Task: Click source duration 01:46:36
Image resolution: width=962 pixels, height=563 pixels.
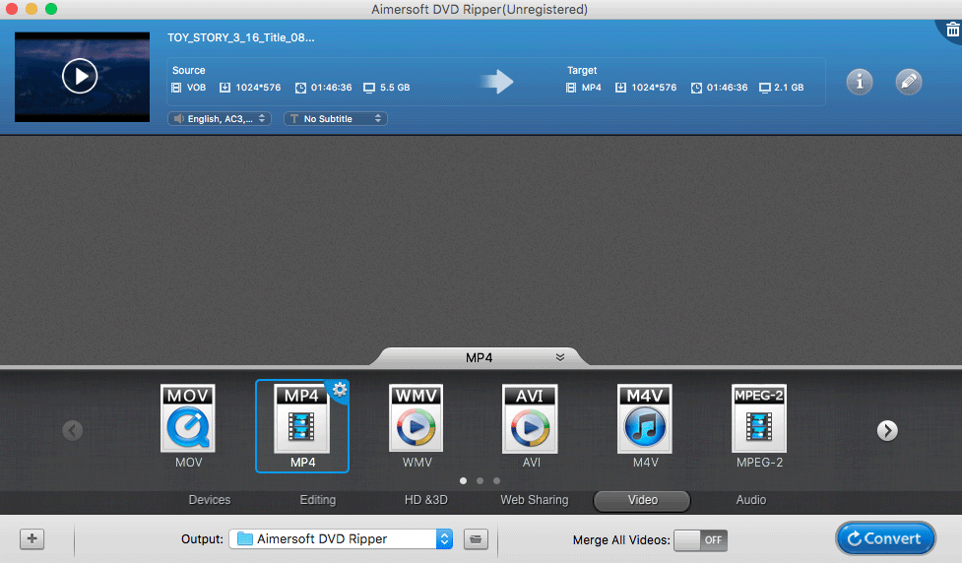Action: click(x=331, y=88)
